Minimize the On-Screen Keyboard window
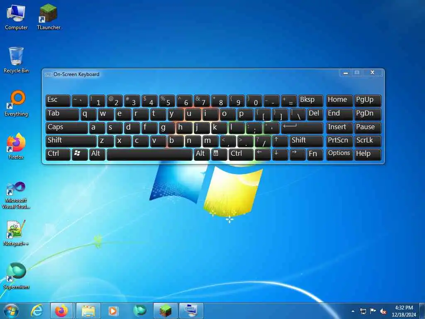The image size is (425, 319). pyautogui.click(x=346, y=73)
